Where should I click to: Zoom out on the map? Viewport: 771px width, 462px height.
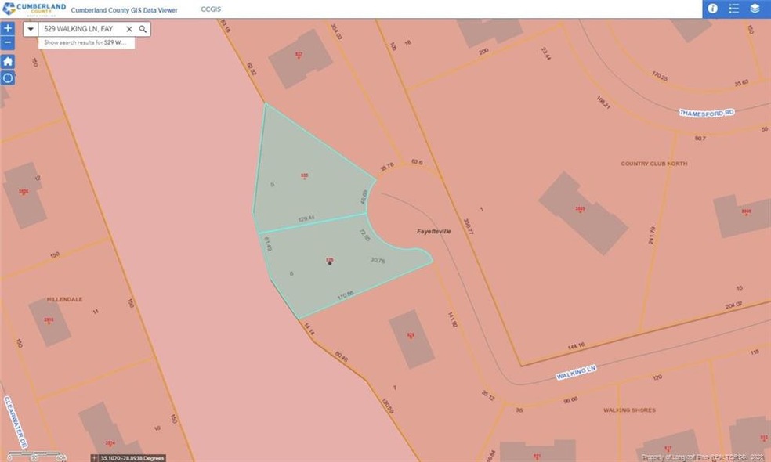tap(8, 42)
